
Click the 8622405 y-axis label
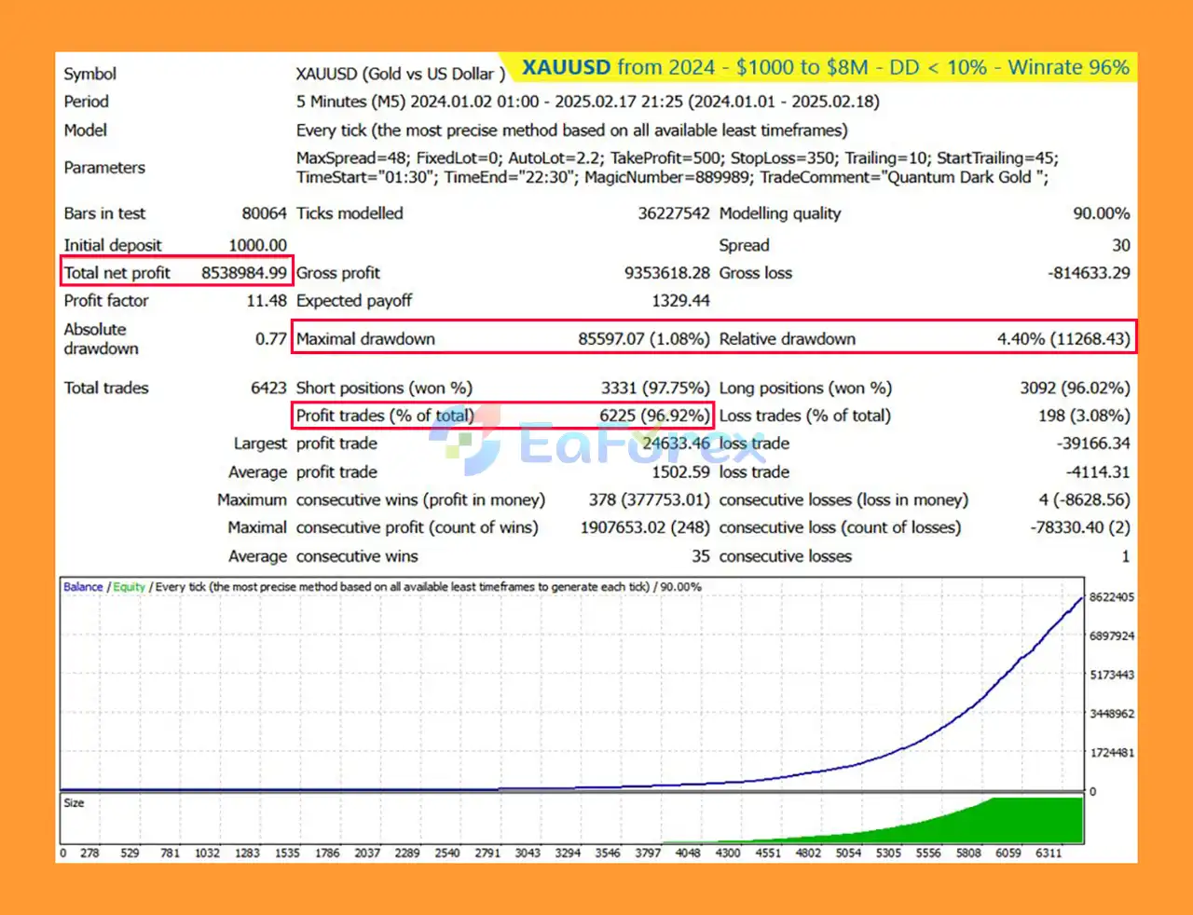(1112, 597)
